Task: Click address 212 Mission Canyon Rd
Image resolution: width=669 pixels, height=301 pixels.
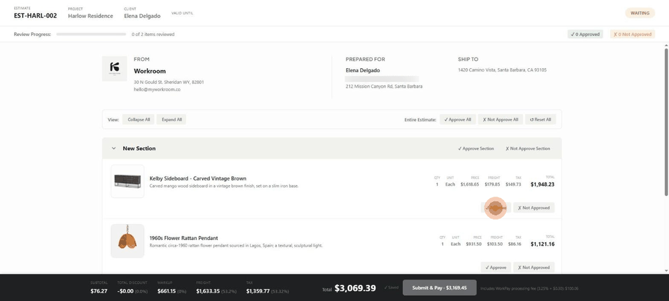Action: [384, 86]
